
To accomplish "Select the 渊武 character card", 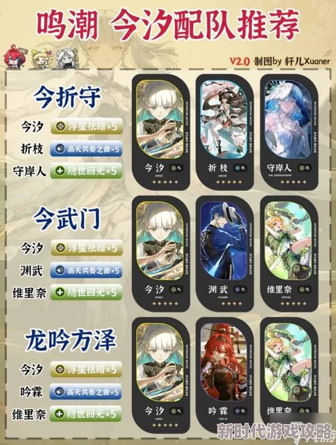I will (225, 253).
